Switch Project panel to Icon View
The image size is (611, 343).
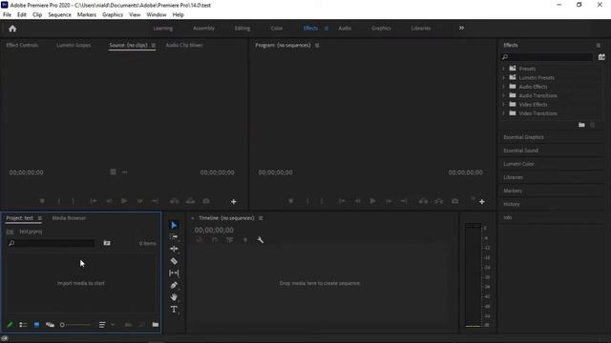(36, 324)
